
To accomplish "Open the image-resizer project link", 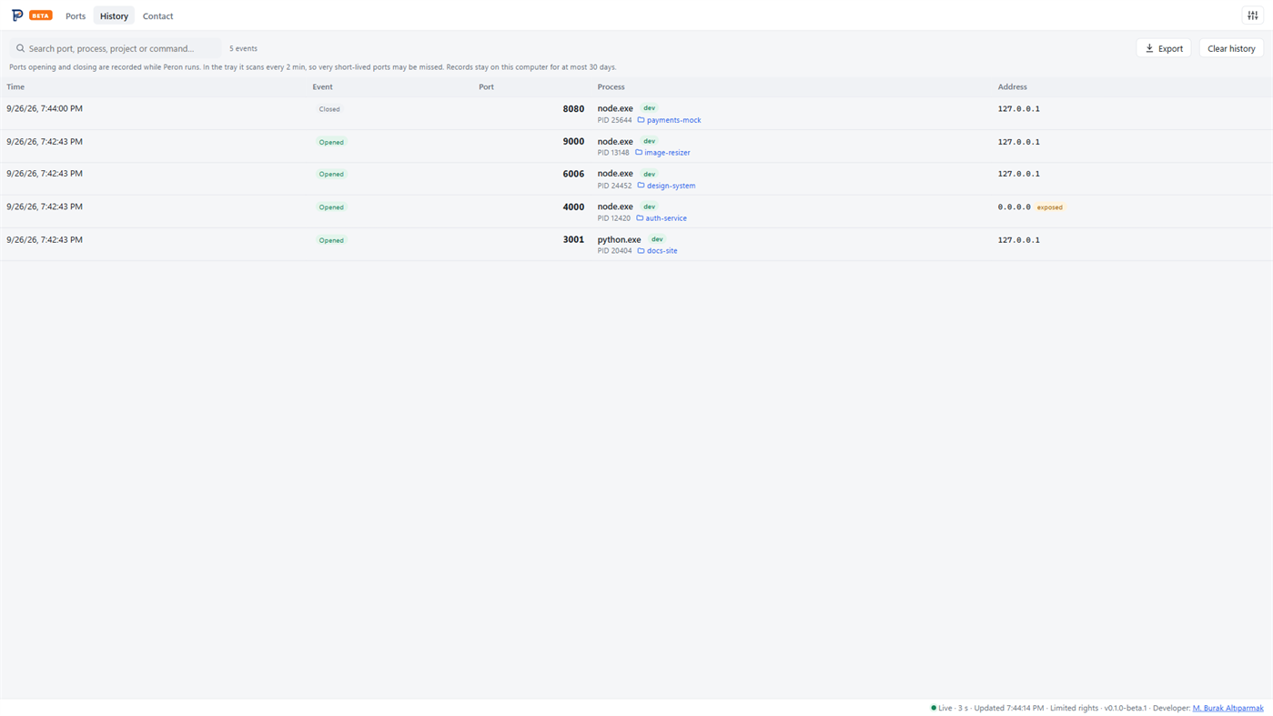I will pos(667,153).
